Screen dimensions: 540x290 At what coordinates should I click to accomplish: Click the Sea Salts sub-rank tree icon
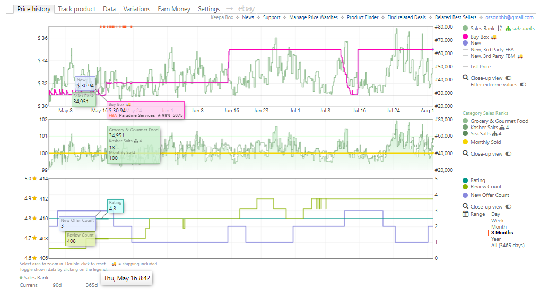[x=495, y=134]
